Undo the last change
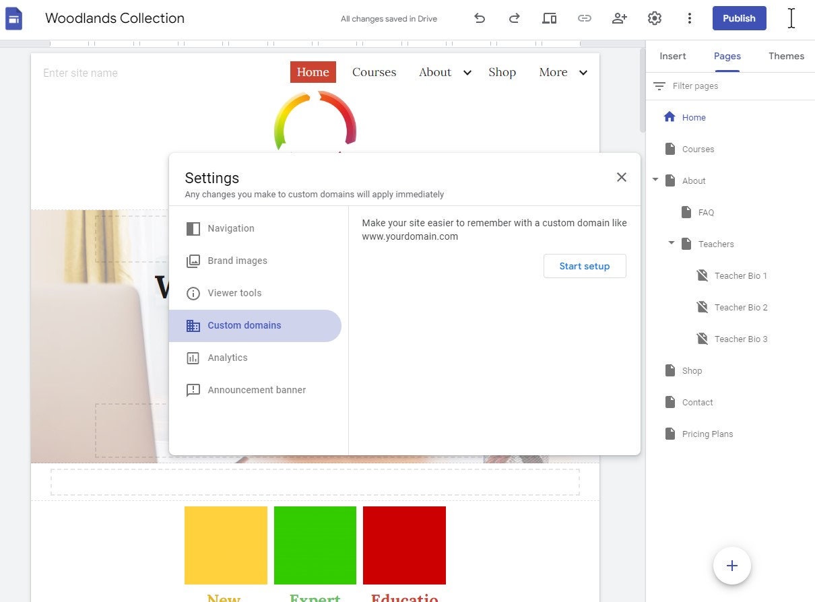815x602 pixels. click(x=480, y=18)
